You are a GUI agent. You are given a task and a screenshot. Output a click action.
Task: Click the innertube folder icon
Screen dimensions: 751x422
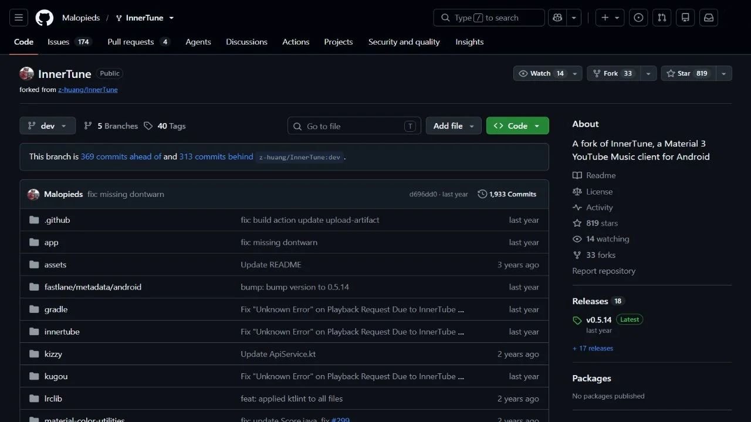click(x=34, y=331)
